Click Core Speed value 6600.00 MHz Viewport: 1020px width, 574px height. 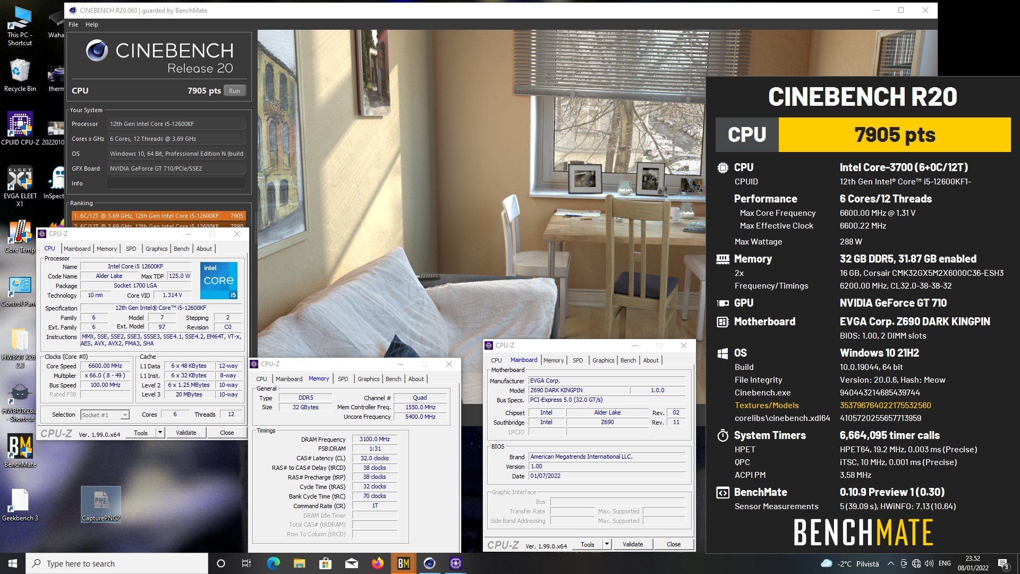click(x=105, y=366)
